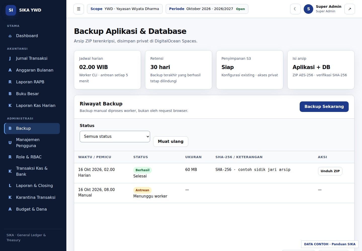The width and height of the screenshot is (362, 251).
Task: Click the SI logo badge
Action: (11, 10)
